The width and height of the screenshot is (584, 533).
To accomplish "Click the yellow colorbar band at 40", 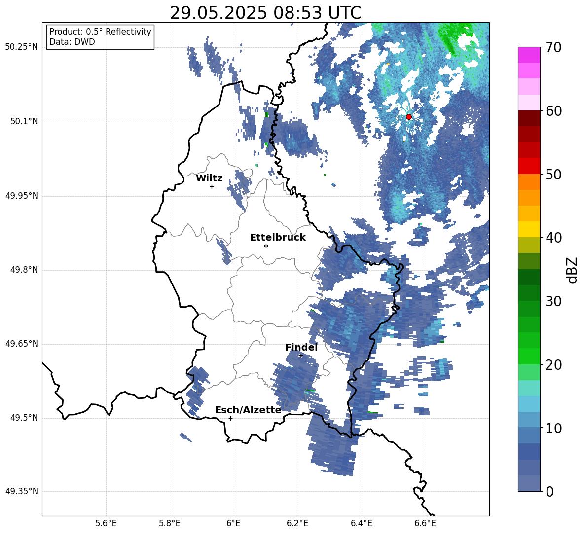I will point(529,229).
